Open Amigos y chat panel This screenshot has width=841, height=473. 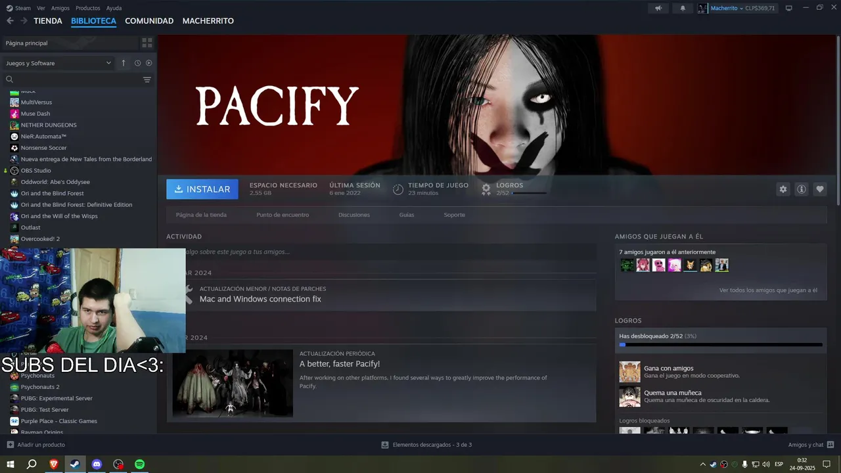(x=811, y=445)
